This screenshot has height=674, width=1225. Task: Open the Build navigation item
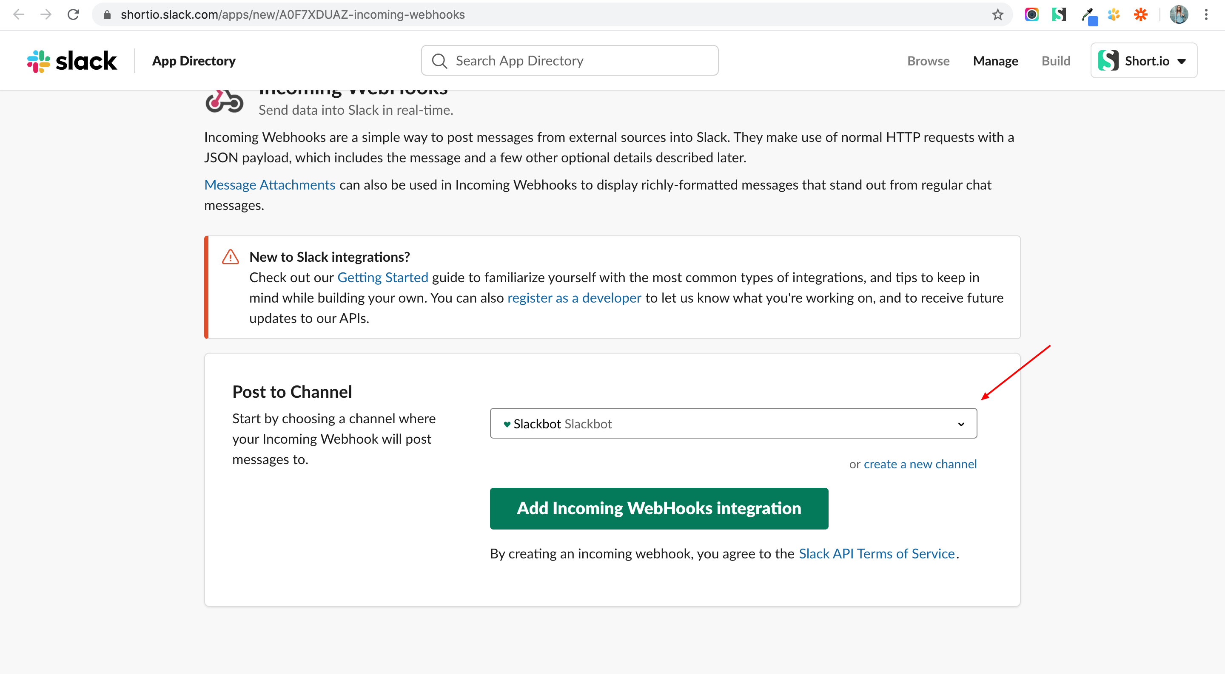[1056, 61]
